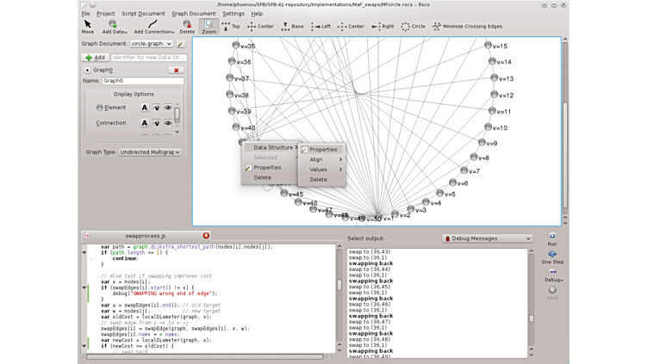The height and width of the screenshot is (364, 648).
Task: Execute One Step of script
Action: [x=551, y=257]
